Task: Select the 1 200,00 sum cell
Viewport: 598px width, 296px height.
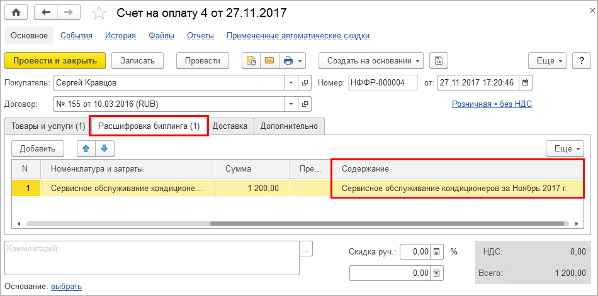Action: [252, 188]
